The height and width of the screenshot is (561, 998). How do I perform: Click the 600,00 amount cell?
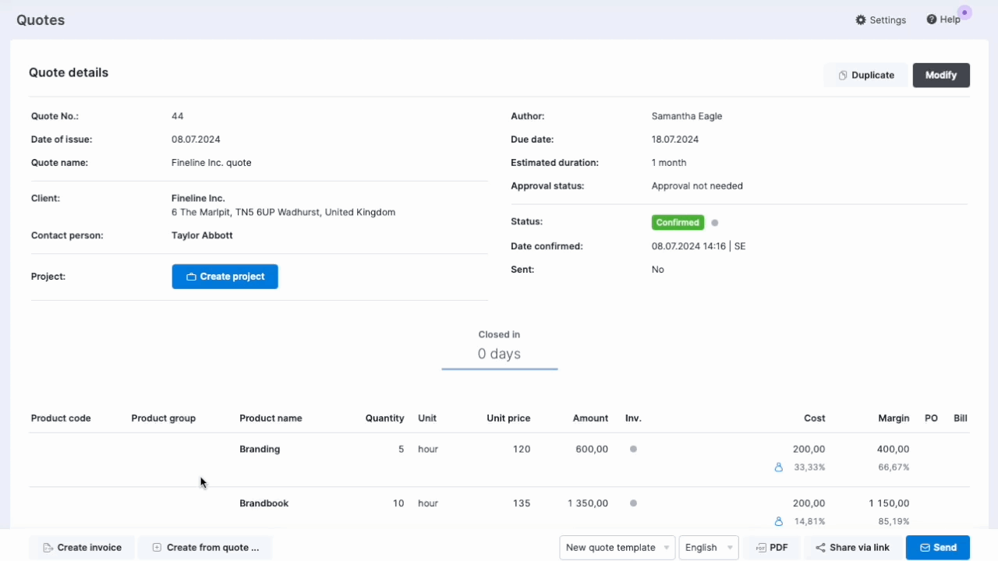(592, 450)
